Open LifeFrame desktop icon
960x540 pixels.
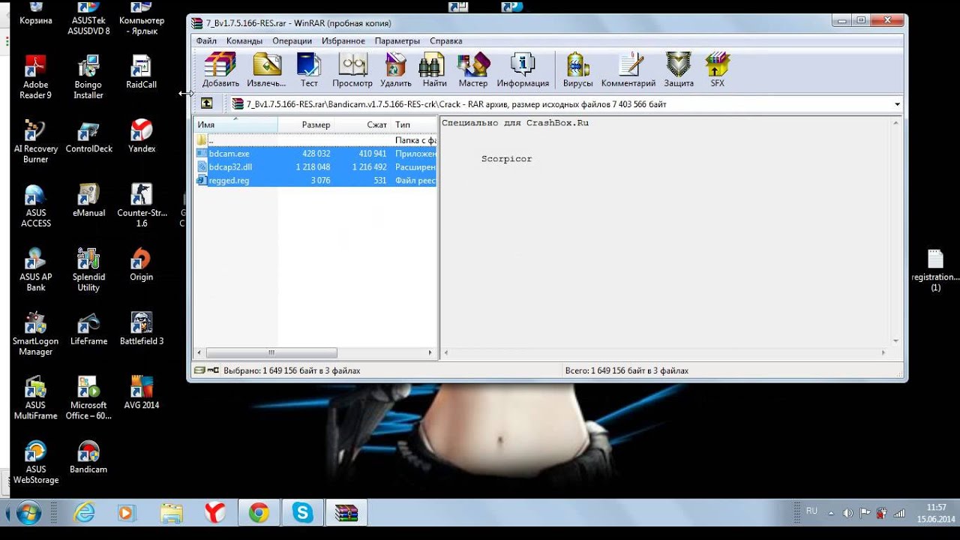point(88,328)
